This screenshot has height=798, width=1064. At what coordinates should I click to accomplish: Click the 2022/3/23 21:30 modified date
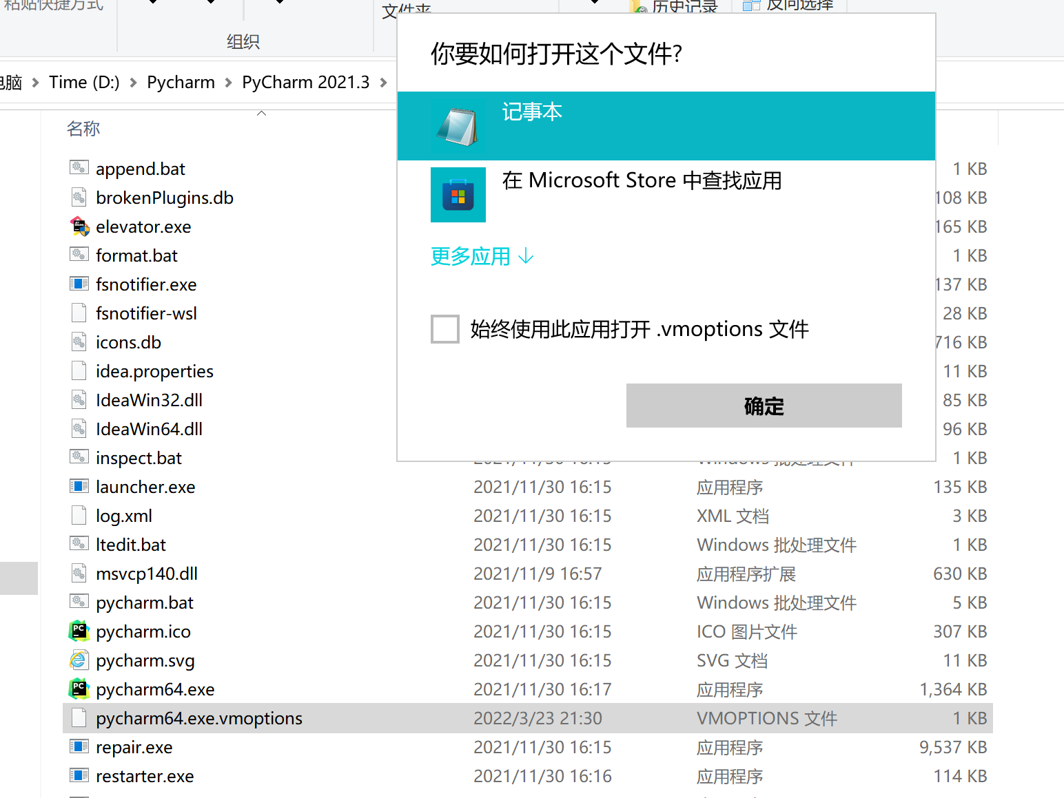click(x=538, y=718)
